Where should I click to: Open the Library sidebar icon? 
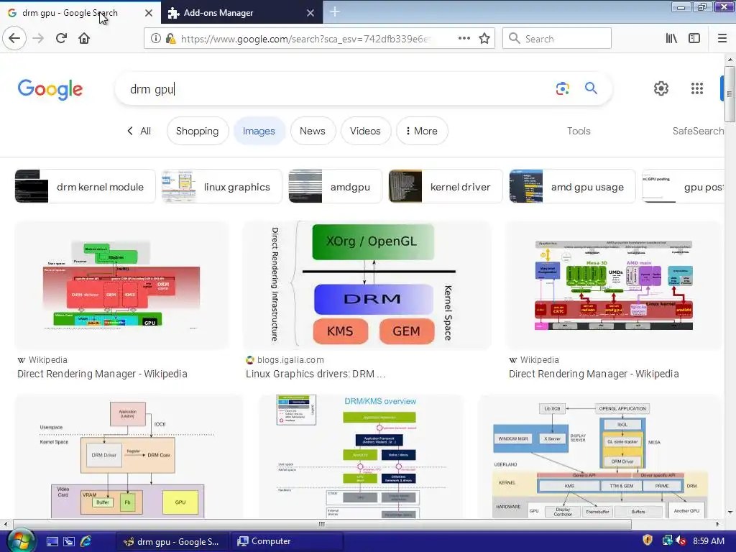[x=671, y=39]
